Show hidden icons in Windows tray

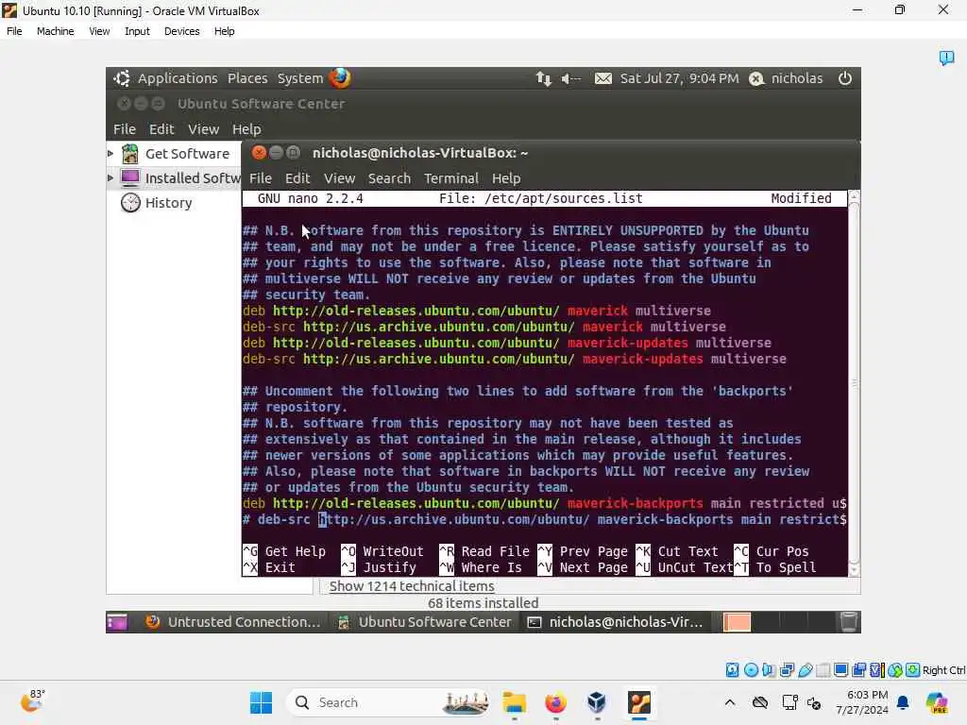pos(730,702)
